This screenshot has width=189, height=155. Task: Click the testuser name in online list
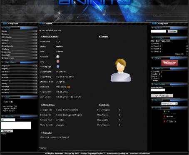click(169, 116)
